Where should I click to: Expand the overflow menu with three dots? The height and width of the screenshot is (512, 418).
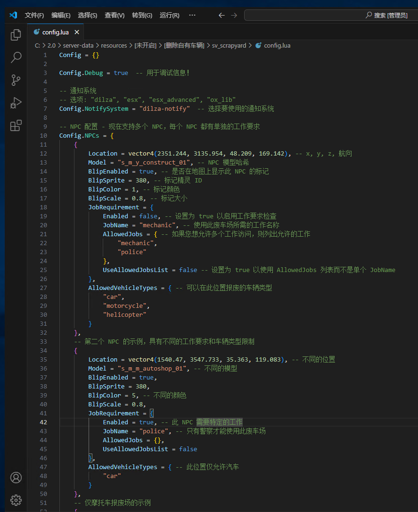click(192, 15)
